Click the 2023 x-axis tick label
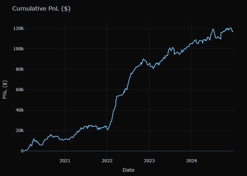Screen dimensions: 247x176 149,161
